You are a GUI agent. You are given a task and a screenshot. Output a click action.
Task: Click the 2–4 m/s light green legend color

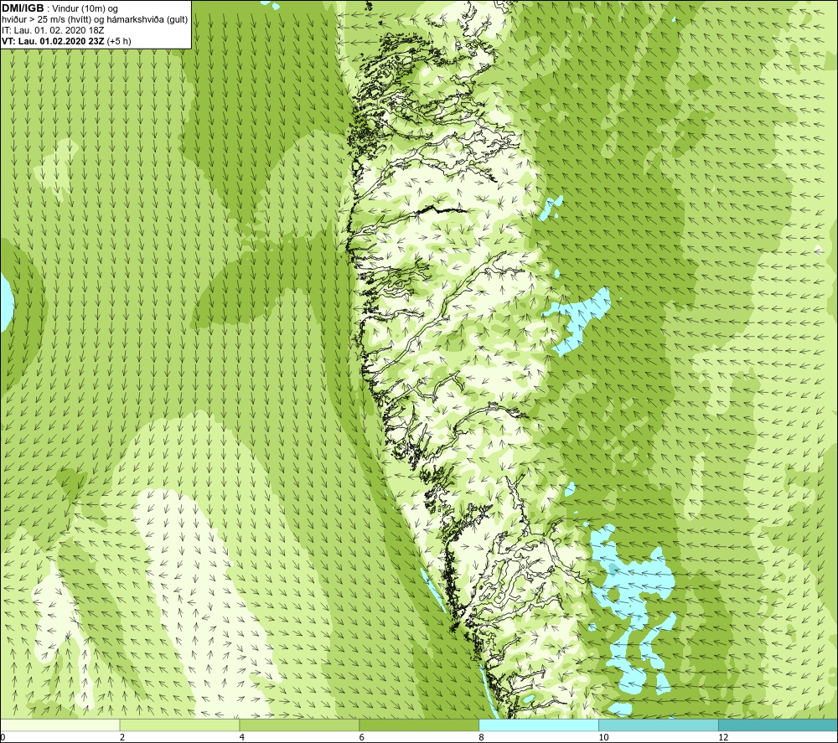click(179, 725)
